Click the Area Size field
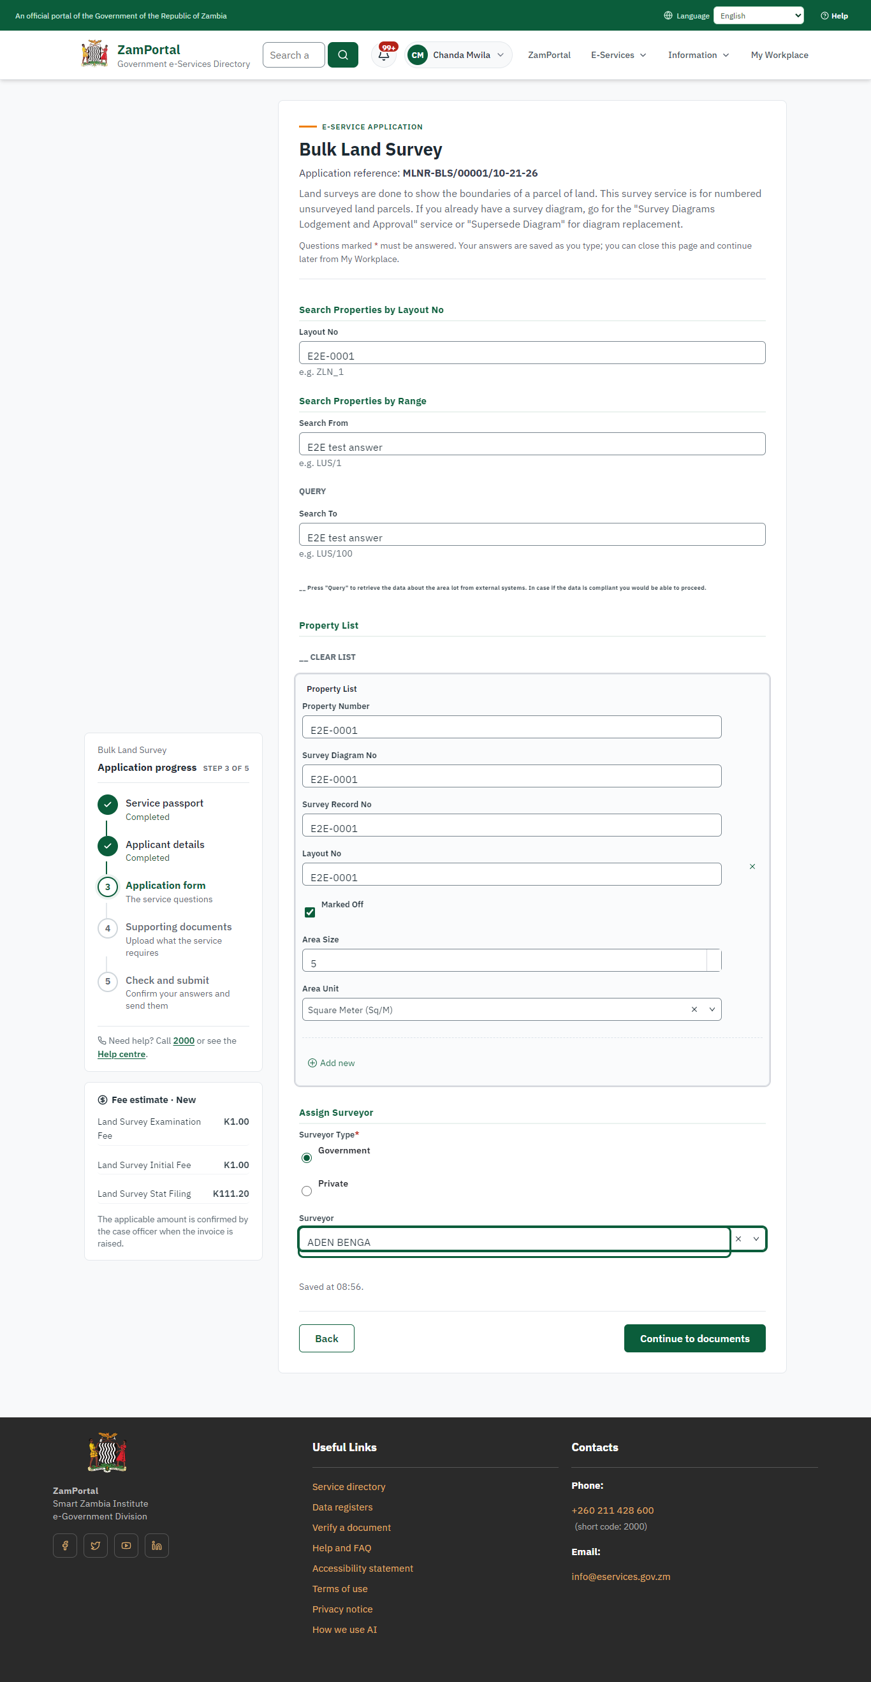Image resolution: width=871 pixels, height=1682 pixels. (x=512, y=960)
